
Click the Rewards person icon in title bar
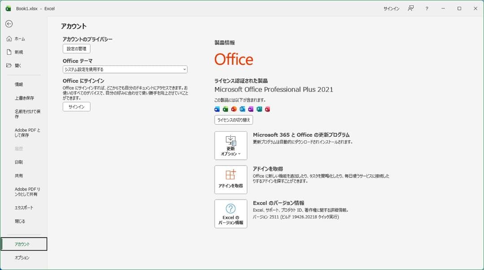point(411,9)
